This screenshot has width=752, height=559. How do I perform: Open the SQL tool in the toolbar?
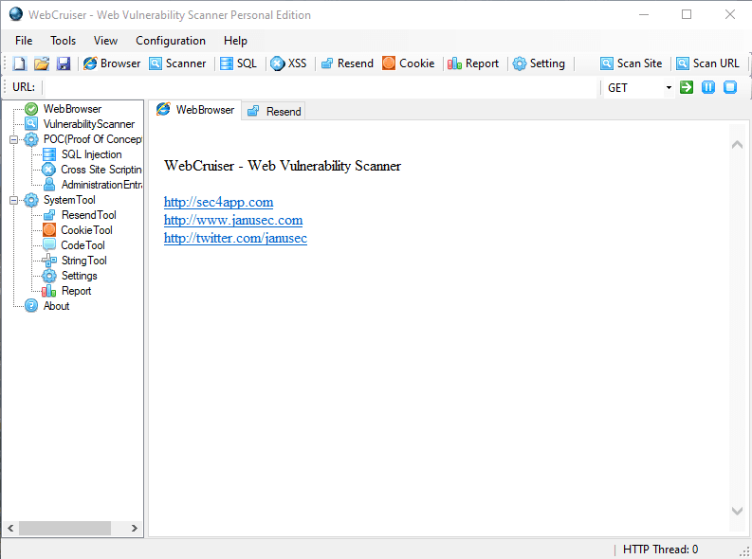238,63
